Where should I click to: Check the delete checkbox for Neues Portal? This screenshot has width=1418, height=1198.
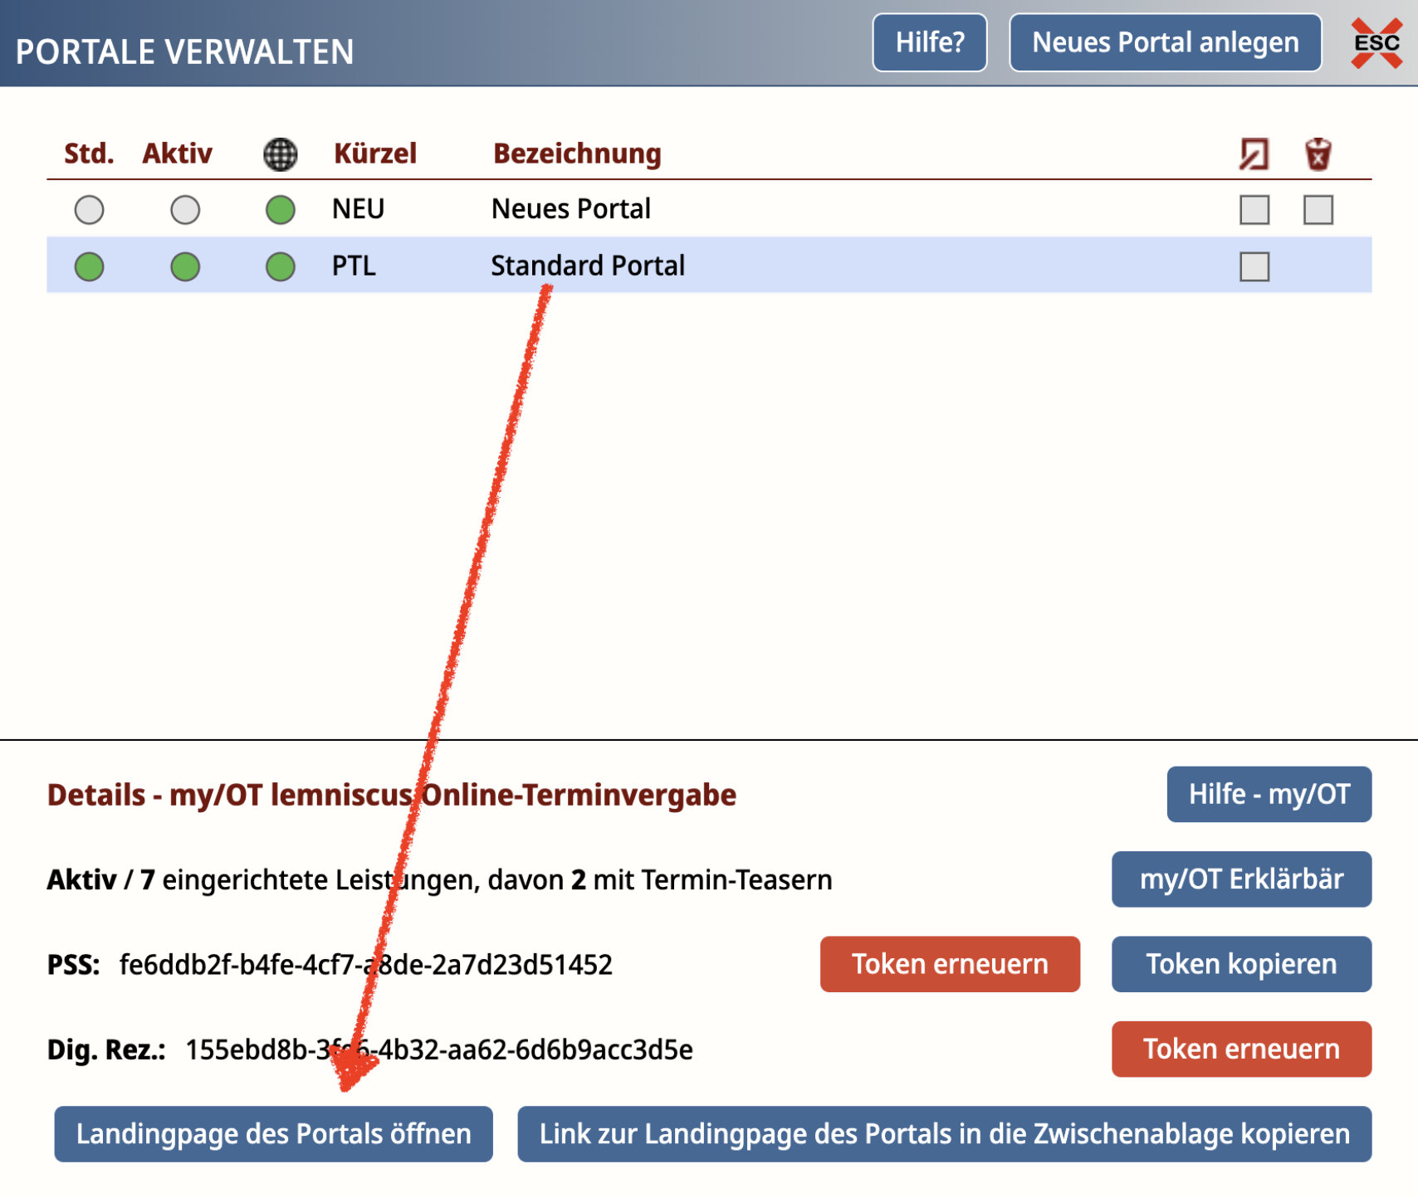1318,210
